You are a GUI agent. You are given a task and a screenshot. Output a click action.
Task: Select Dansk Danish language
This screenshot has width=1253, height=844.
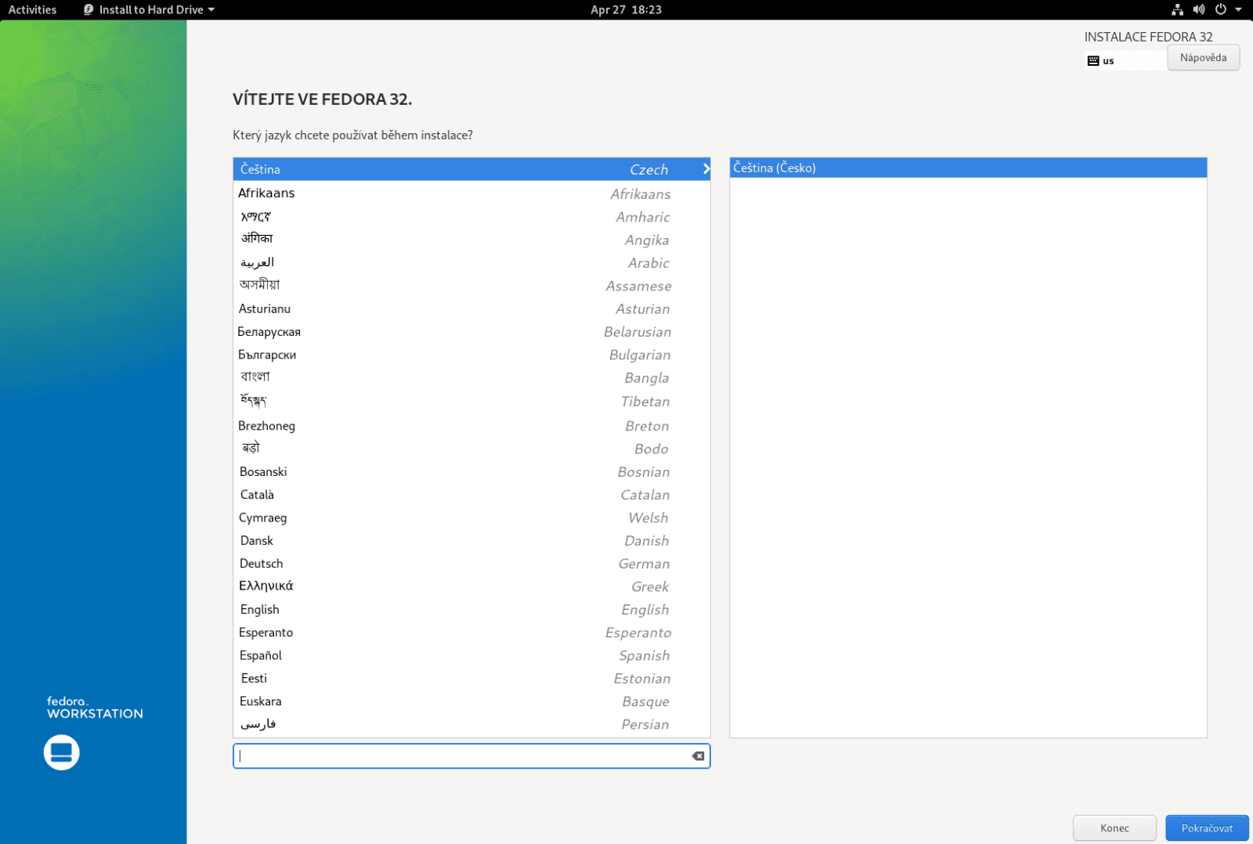[471, 540]
